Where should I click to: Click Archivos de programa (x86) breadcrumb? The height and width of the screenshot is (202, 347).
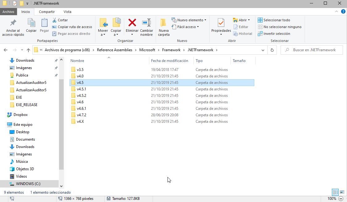point(67,50)
